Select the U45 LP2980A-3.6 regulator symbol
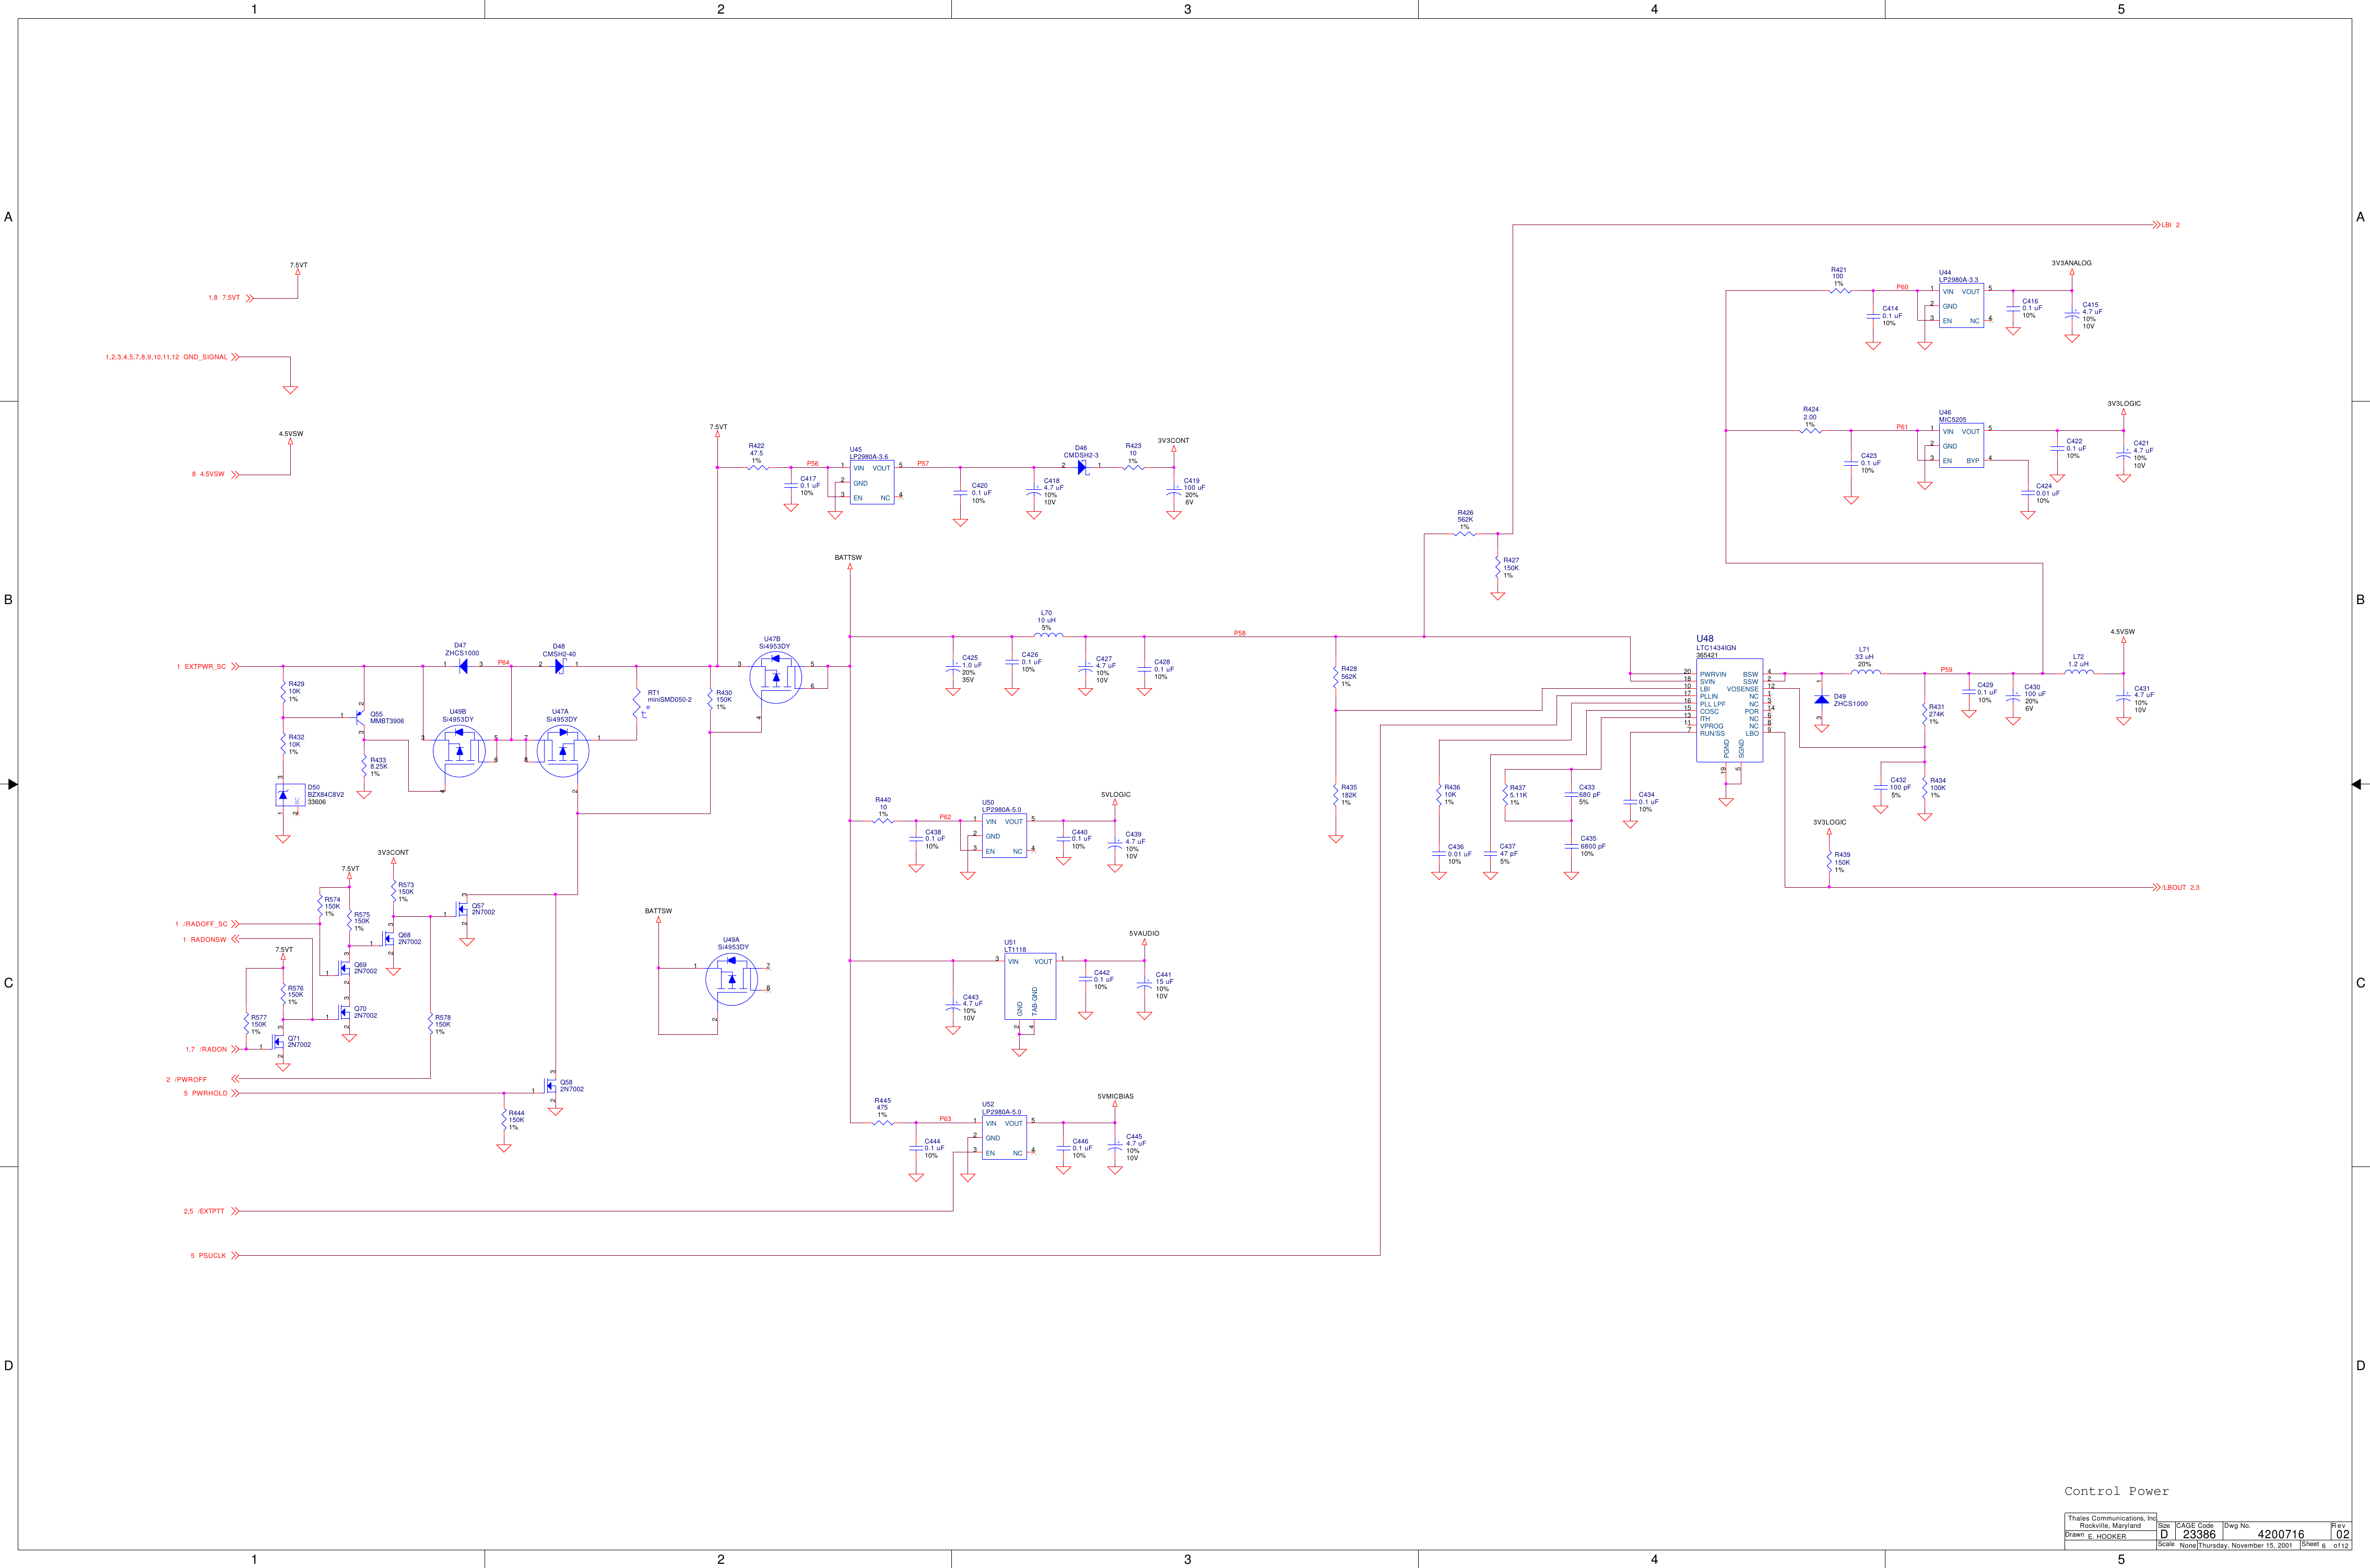The height and width of the screenshot is (1568, 2370). pyautogui.click(x=872, y=482)
